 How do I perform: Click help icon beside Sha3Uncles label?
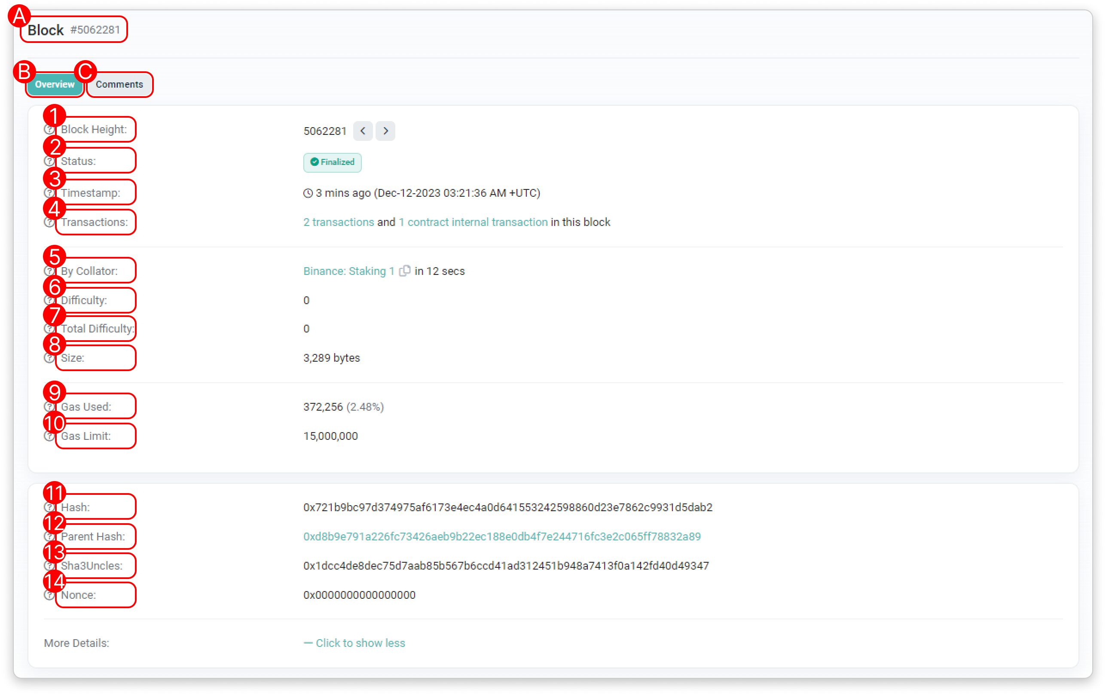coord(49,566)
